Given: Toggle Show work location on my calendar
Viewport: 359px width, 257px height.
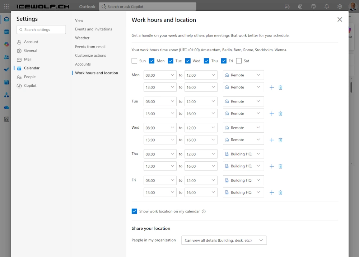Looking at the screenshot, I should [x=134, y=211].
